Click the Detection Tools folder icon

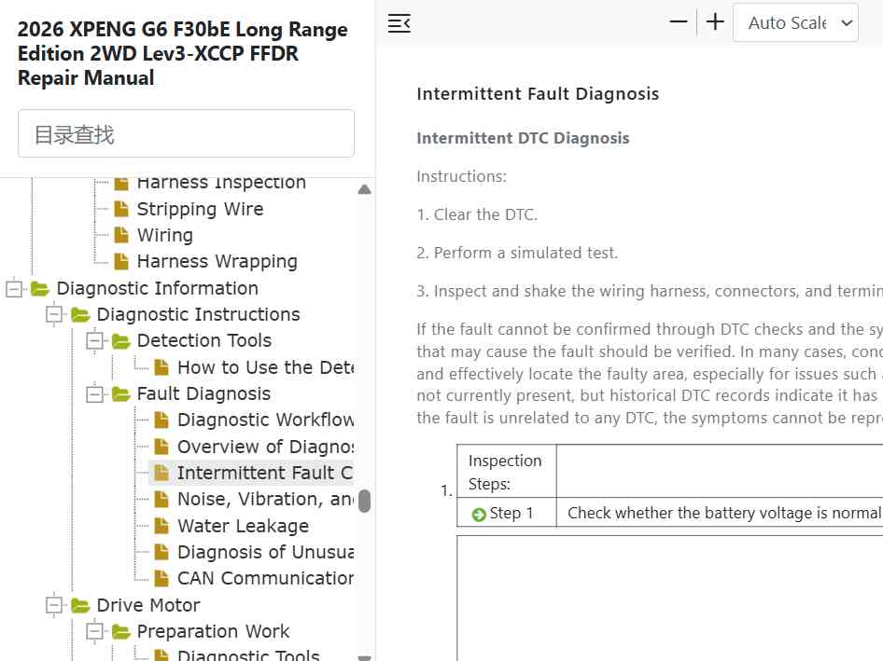click(120, 341)
